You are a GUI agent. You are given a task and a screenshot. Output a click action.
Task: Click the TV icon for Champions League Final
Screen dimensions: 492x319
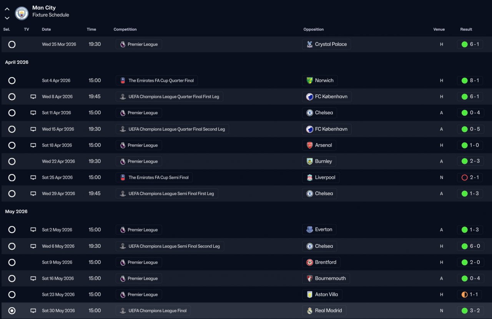[x=33, y=311]
